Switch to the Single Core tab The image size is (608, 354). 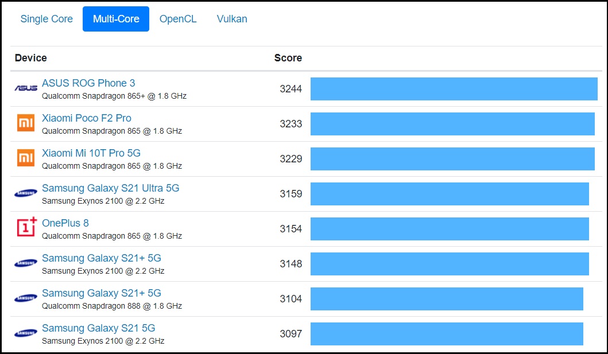[47, 19]
